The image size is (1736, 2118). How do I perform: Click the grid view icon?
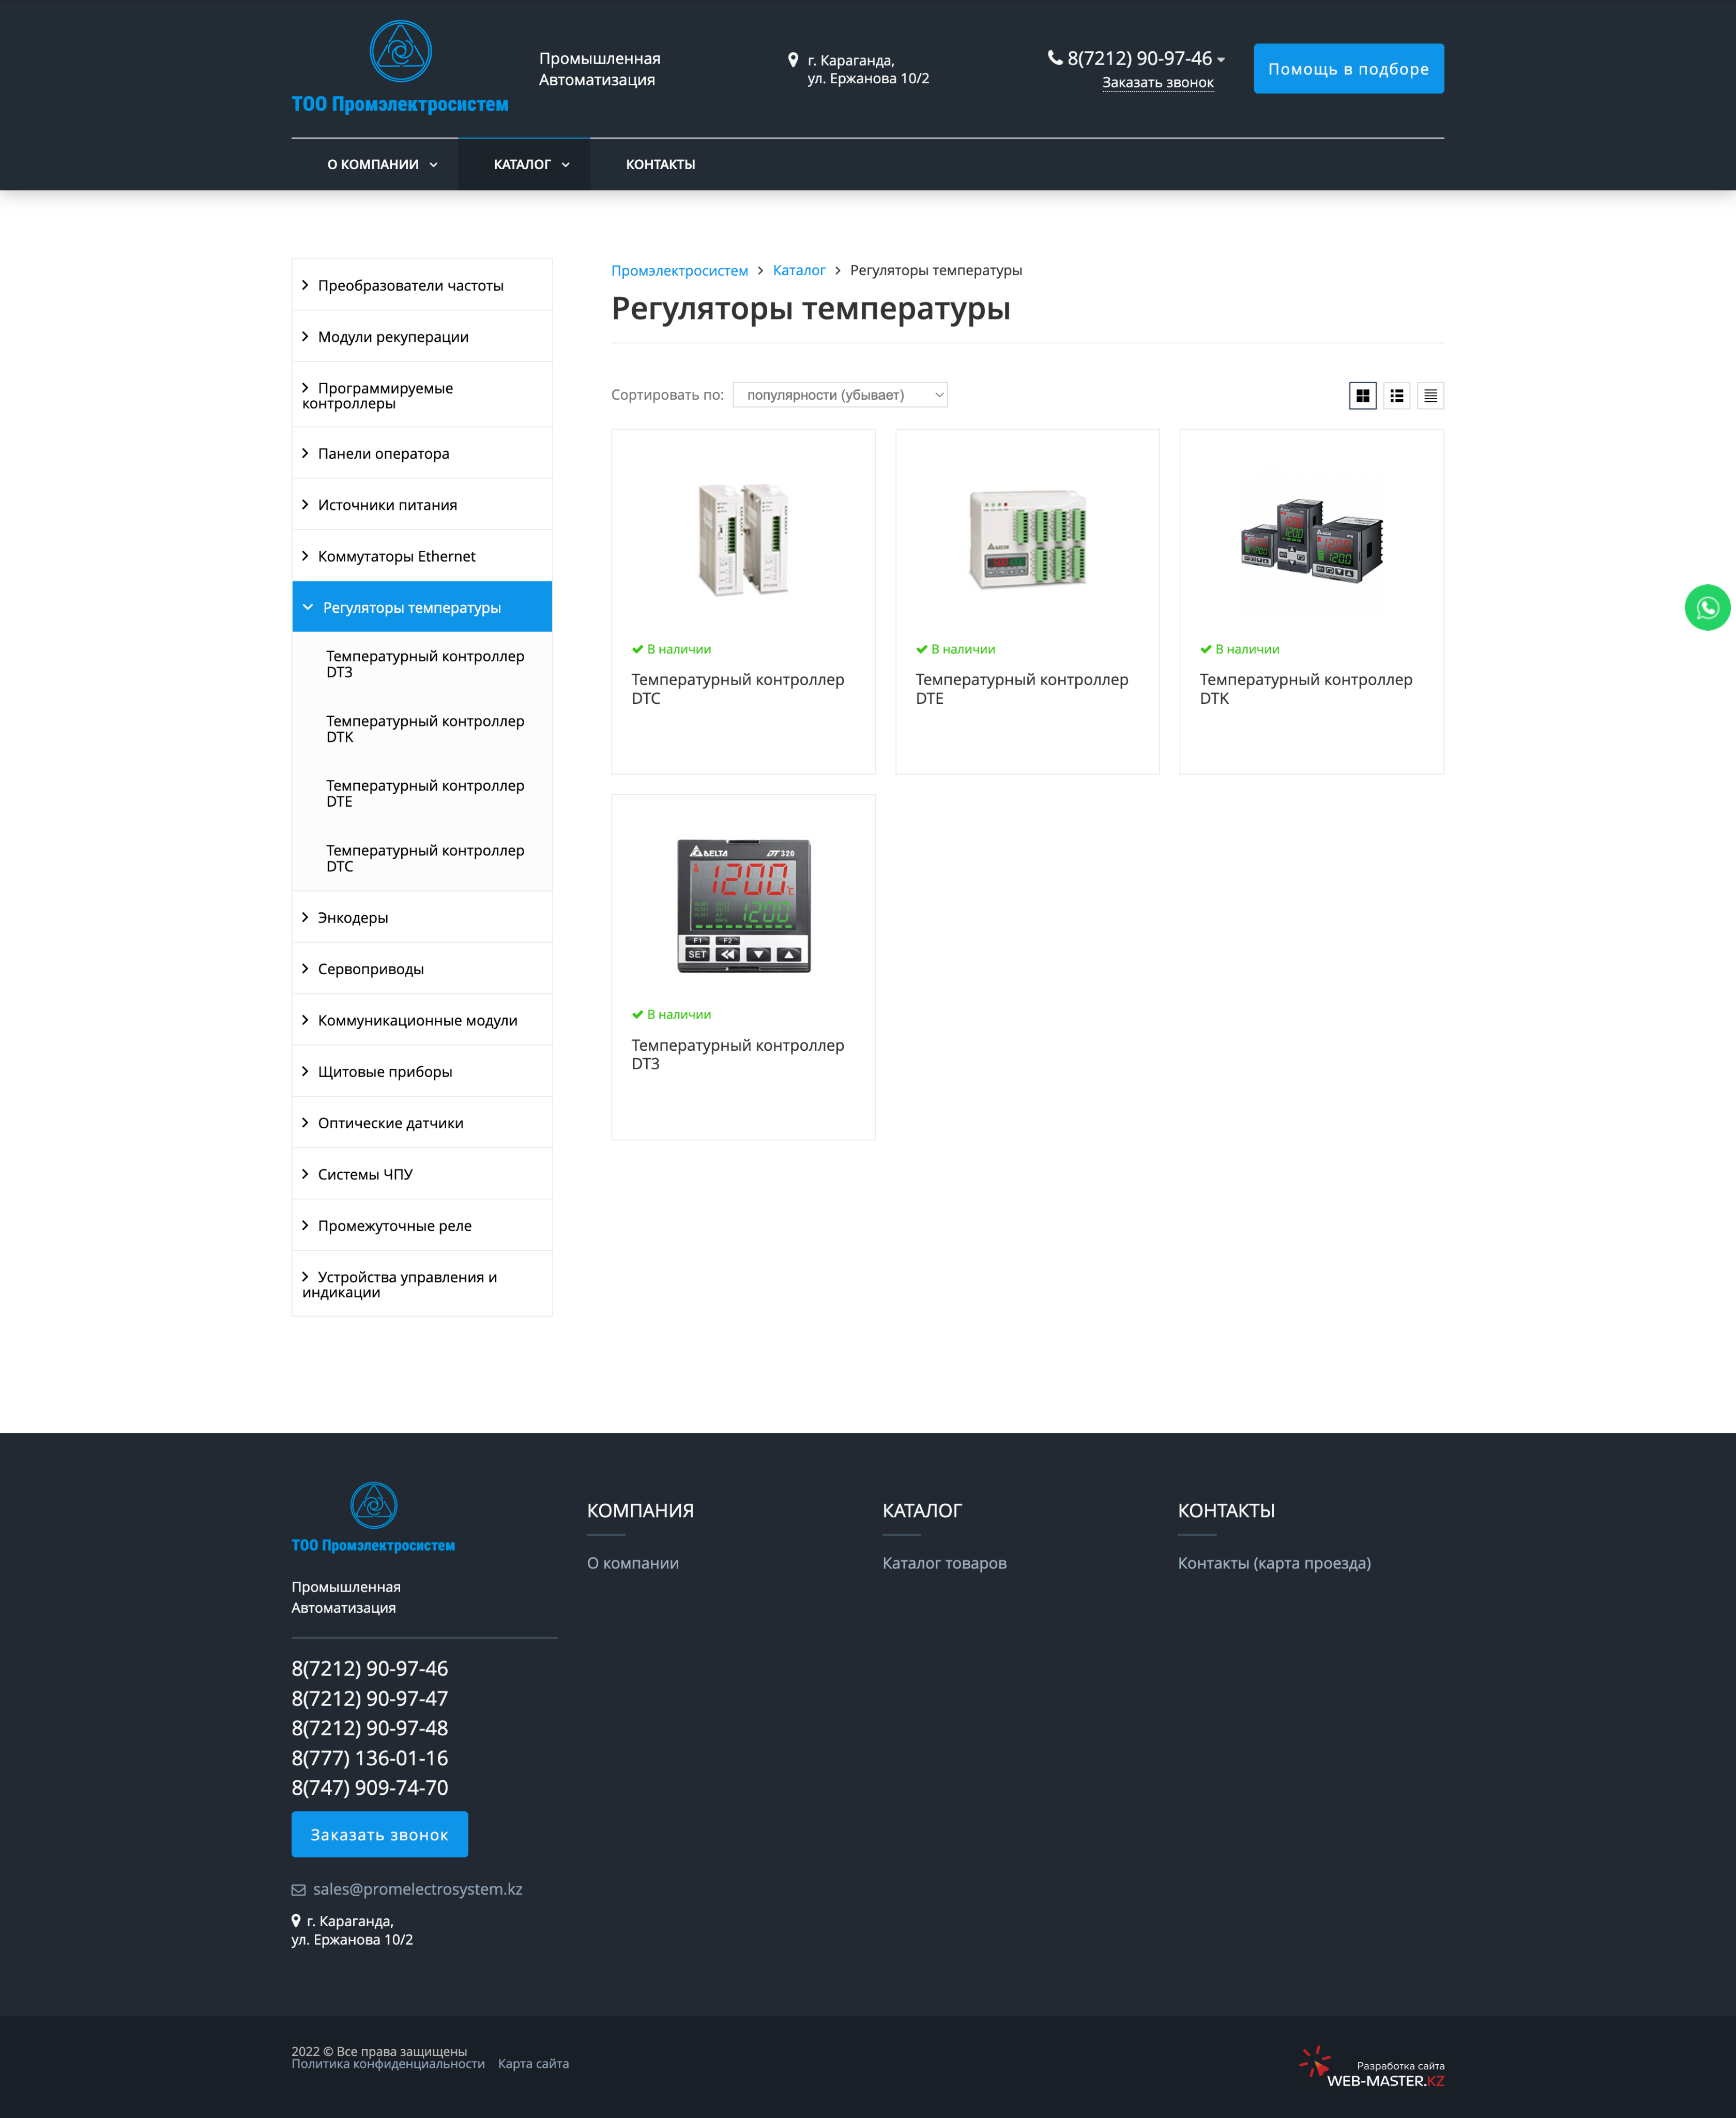[1363, 394]
